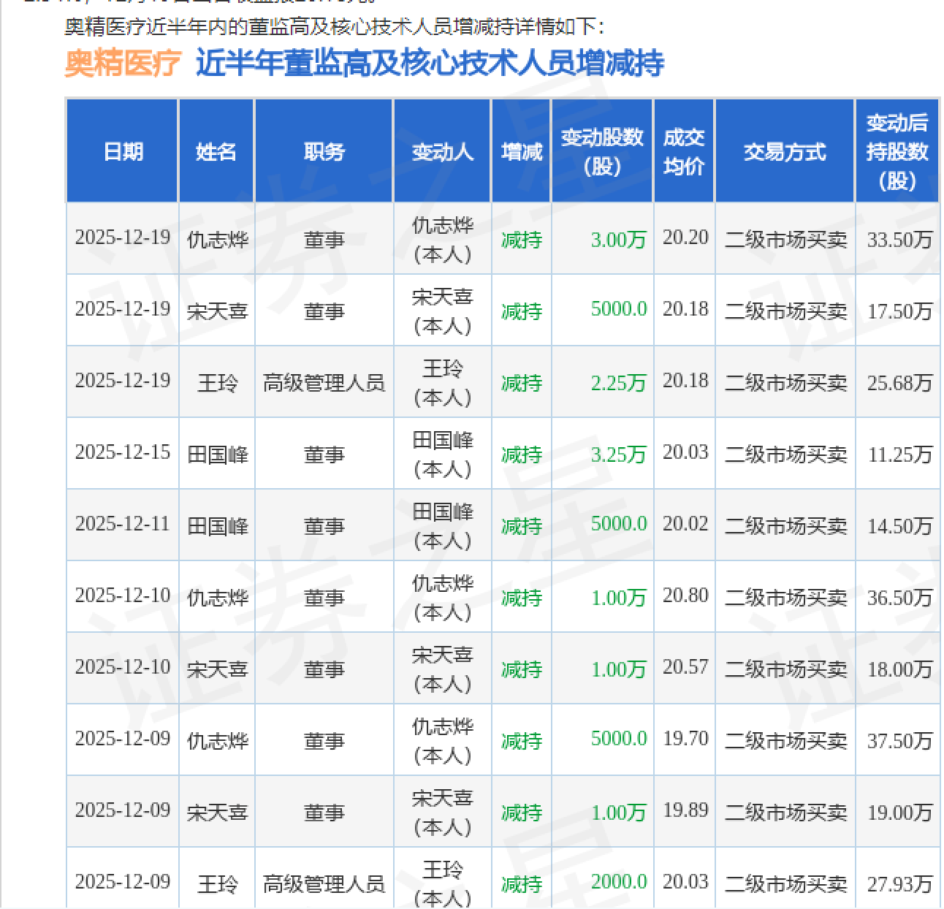
Task: Click the holding value 14.50万
Action: coord(899,526)
